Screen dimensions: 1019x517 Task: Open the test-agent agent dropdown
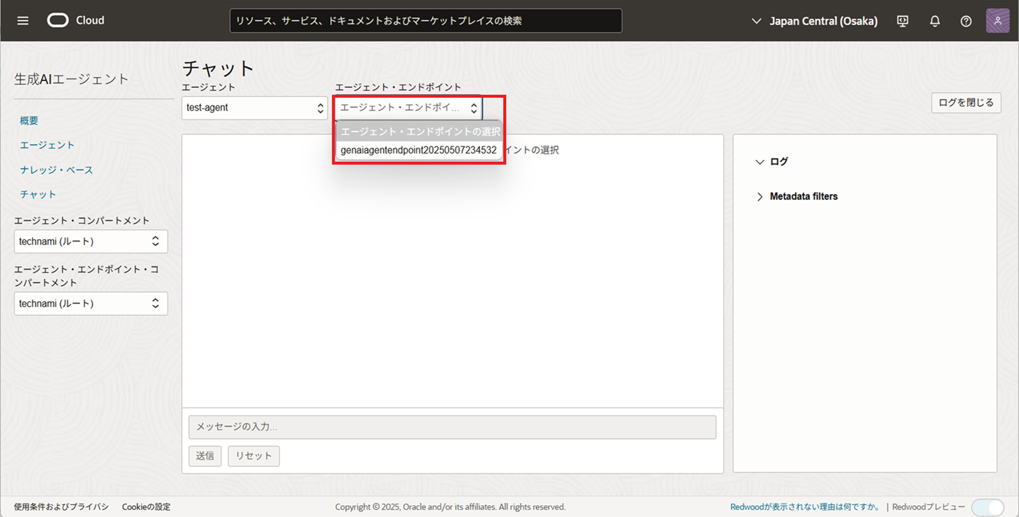254,108
